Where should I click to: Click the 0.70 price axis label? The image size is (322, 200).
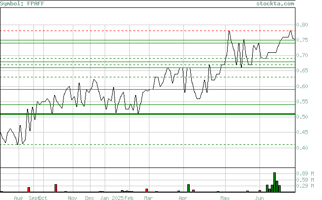(x=302, y=55)
